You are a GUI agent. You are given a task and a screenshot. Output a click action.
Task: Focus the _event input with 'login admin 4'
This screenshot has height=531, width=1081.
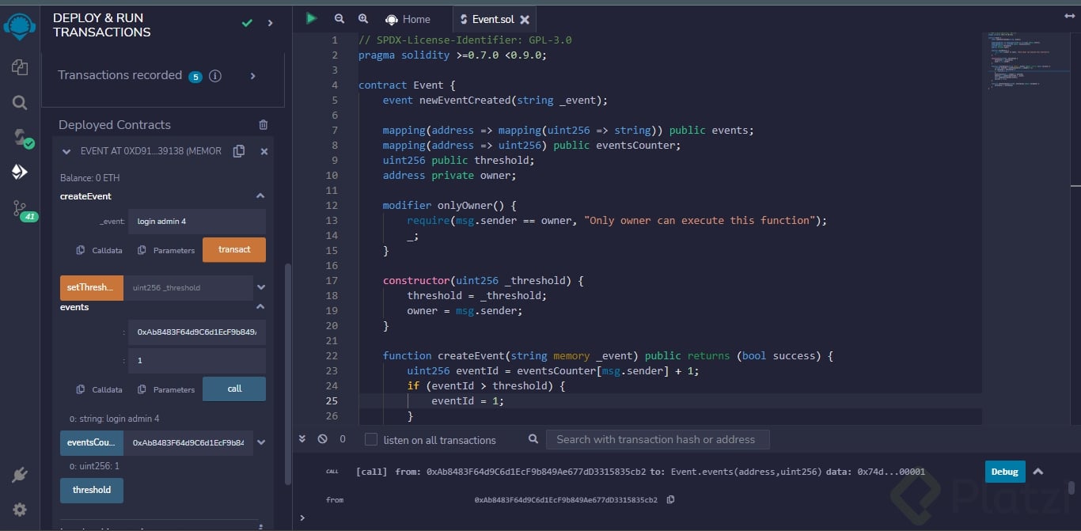pyautogui.click(x=197, y=222)
